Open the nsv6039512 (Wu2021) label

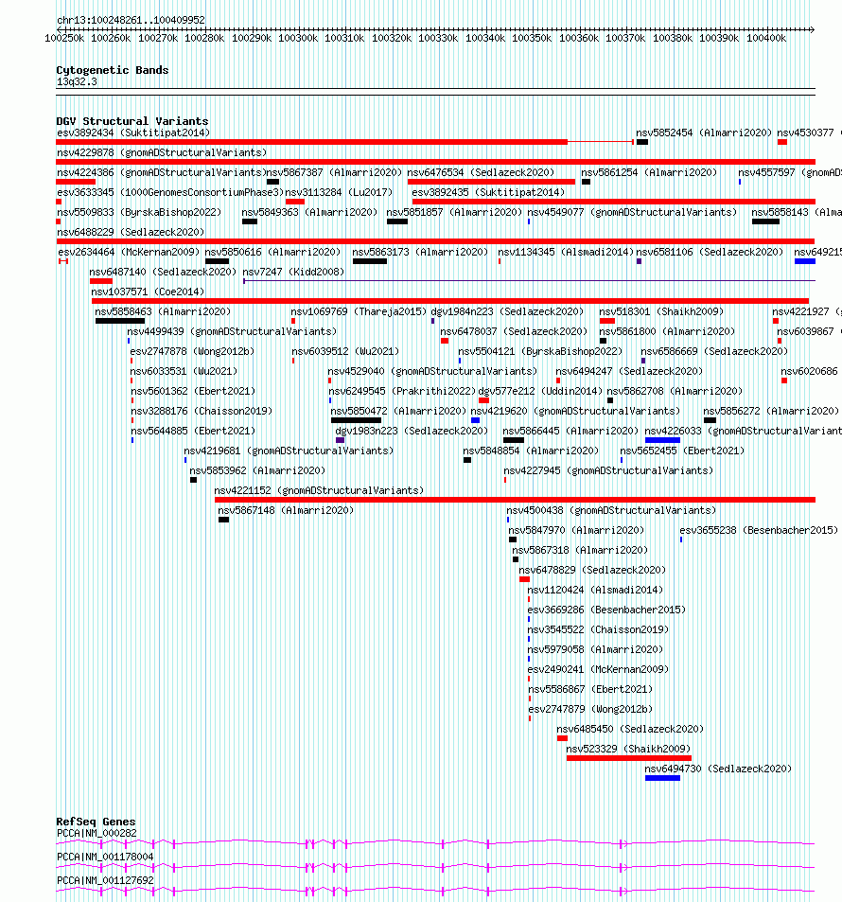pyautogui.click(x=345, y=351)
